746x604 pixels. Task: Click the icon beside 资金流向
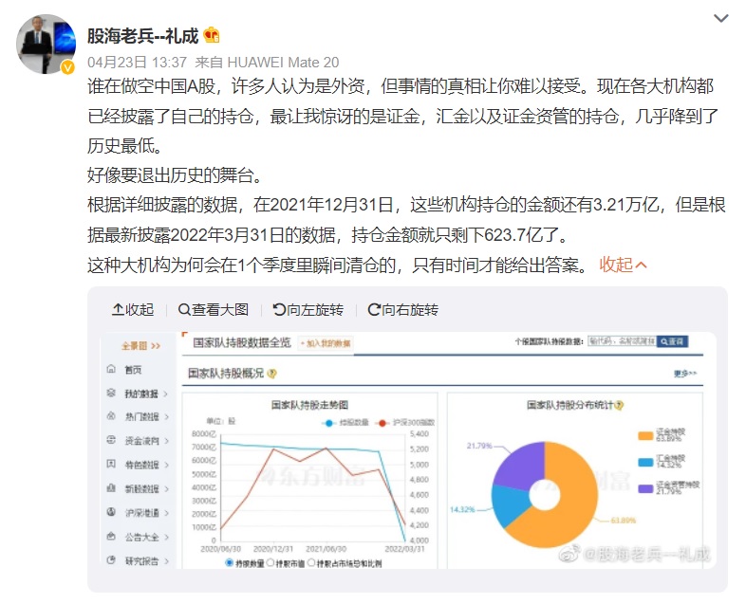pyautogui.click(x=111, y=440)
